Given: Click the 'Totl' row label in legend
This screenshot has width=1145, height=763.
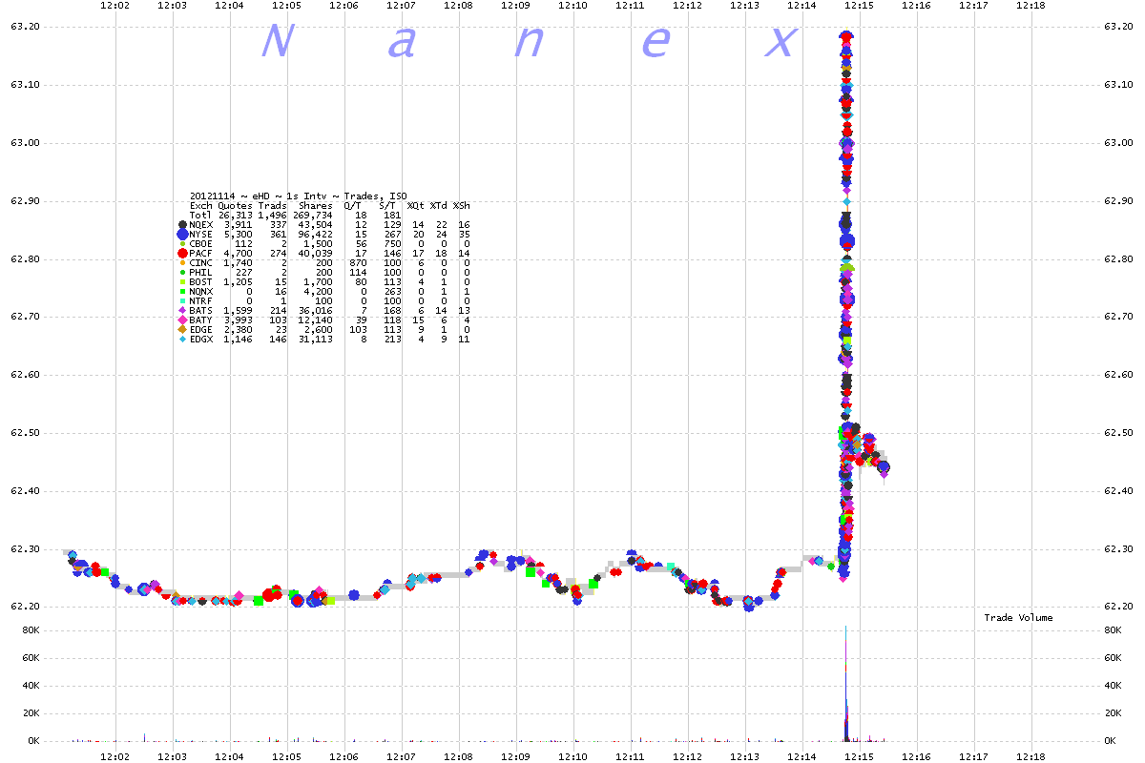Looking at the screenshot, I should click(200, 216).
